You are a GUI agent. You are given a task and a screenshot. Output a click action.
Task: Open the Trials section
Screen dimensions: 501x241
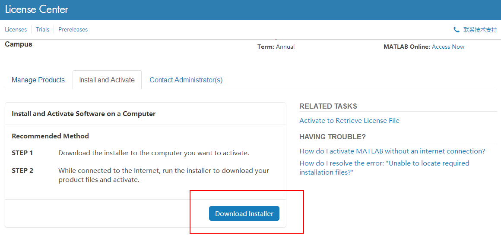point(42,29)
